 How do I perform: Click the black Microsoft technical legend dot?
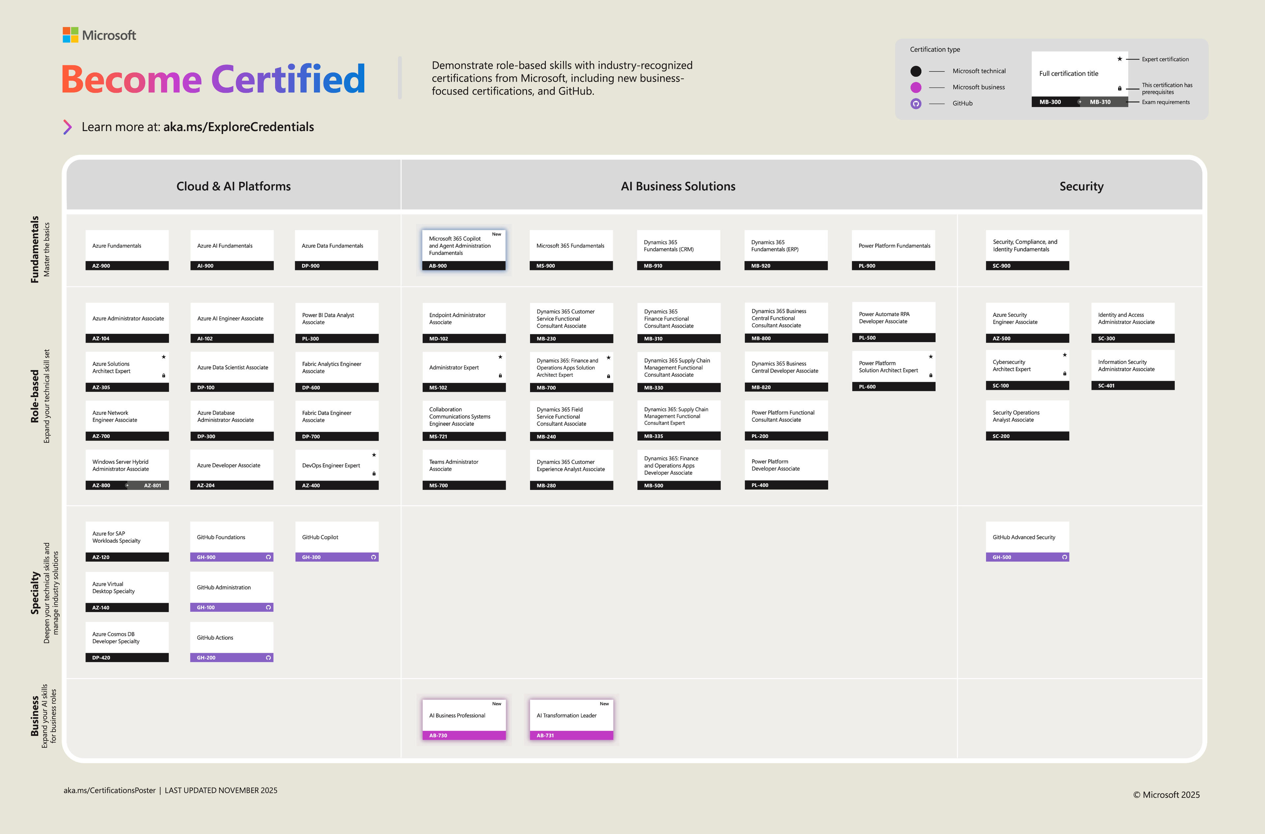tap(915, 71)
